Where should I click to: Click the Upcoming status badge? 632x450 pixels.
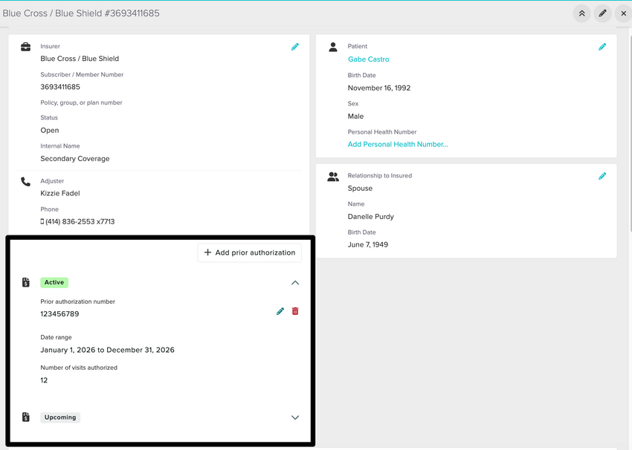(60, 417)
